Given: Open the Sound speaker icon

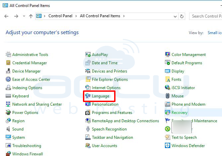Looking at the screenshot, I should 8,129.
